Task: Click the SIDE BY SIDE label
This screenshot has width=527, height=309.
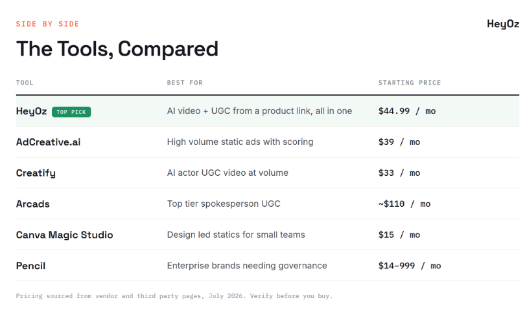Action: 48,24
